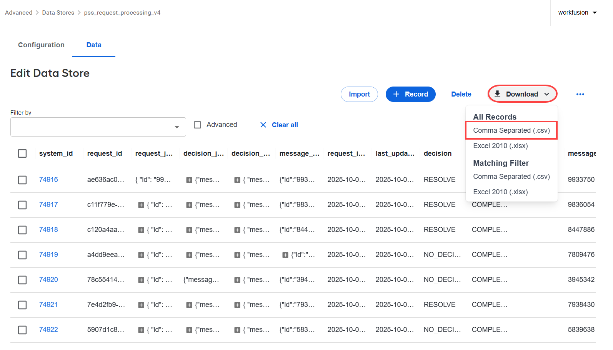Check the box for record 74918
The image size is (613, 350).
tap(22, 230)
